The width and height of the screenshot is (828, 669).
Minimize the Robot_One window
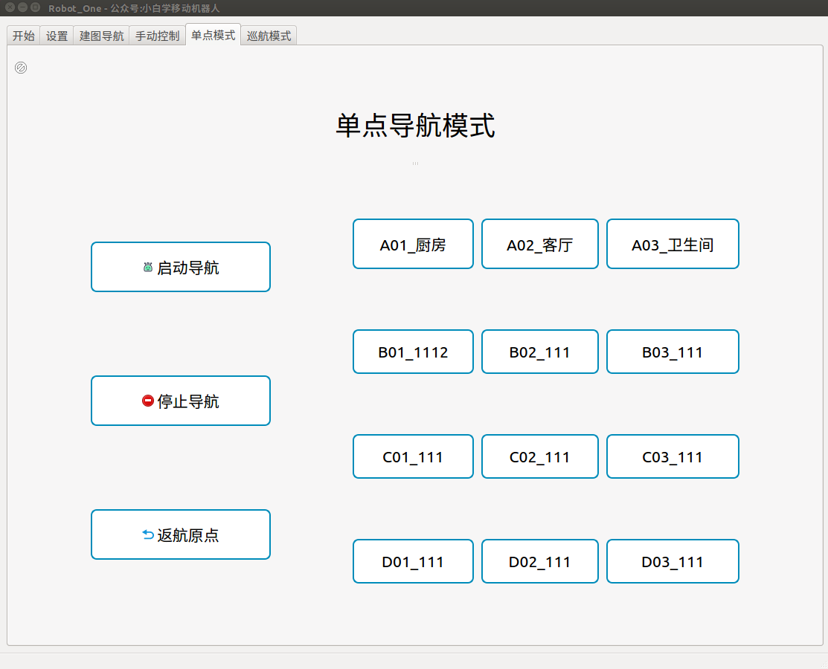(x=23, y=7)
